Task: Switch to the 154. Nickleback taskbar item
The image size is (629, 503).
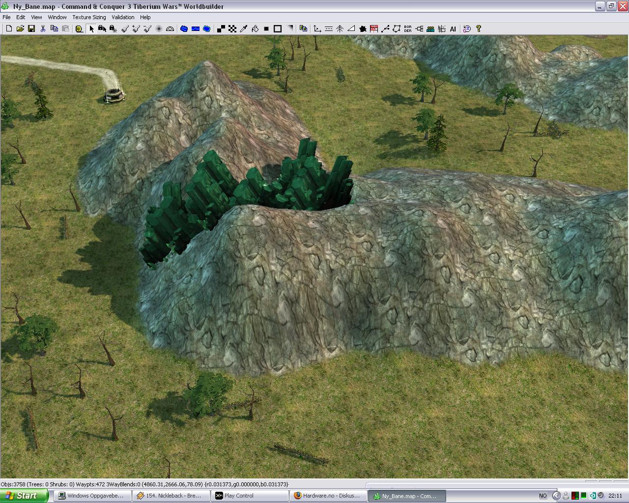Action: (171, 496)
